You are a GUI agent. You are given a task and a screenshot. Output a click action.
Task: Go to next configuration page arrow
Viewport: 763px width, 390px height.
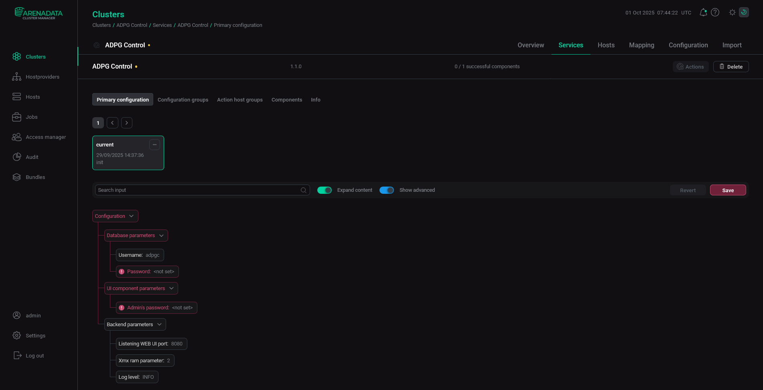pos(127,123)
